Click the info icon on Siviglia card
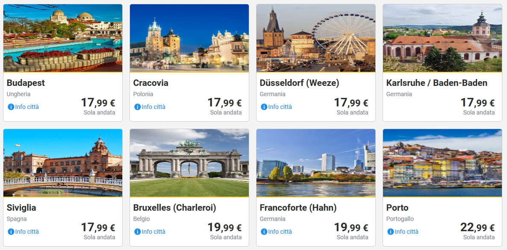507x250 pixels. pyautogui.click(x=11, y=232)
